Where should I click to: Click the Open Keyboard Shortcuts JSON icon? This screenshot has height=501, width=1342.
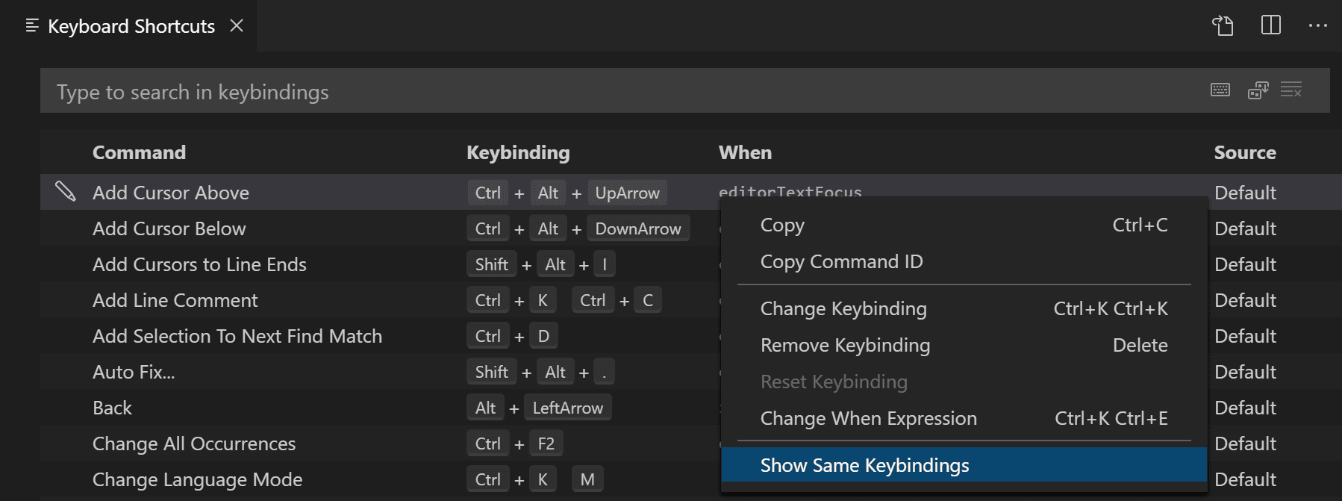(1223, 25)
